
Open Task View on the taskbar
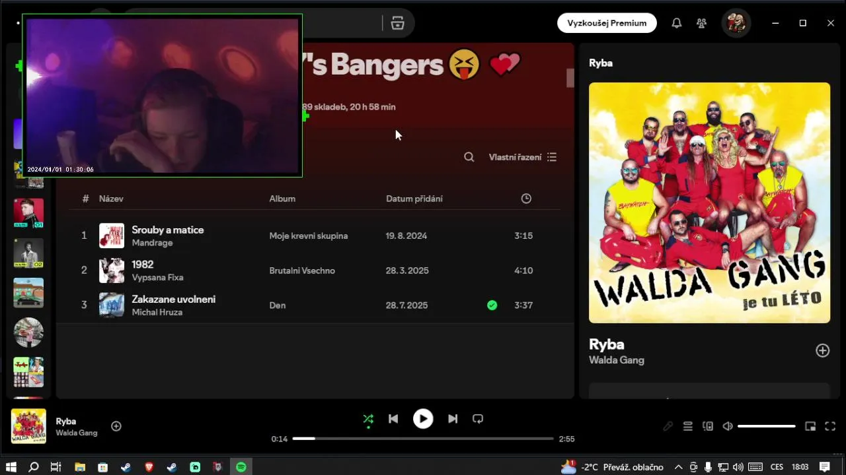tap(56, 467)
